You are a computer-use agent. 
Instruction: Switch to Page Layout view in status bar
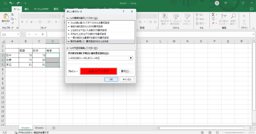[210, 133]
